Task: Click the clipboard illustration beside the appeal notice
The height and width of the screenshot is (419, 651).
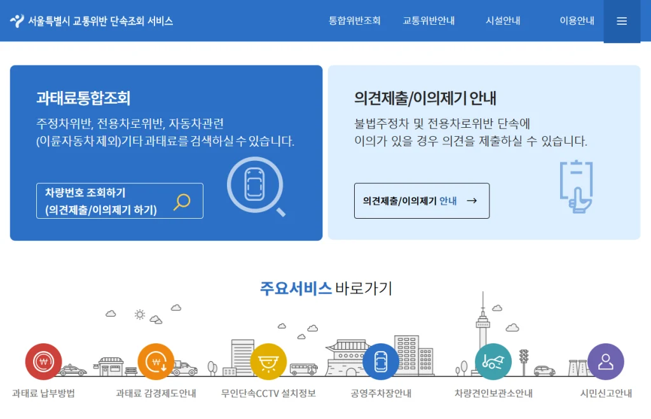Action: click(x=575, y=186)
